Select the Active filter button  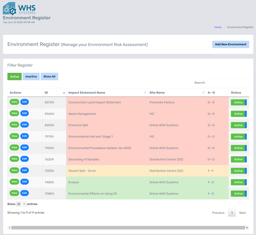click(x=14, y=77)
